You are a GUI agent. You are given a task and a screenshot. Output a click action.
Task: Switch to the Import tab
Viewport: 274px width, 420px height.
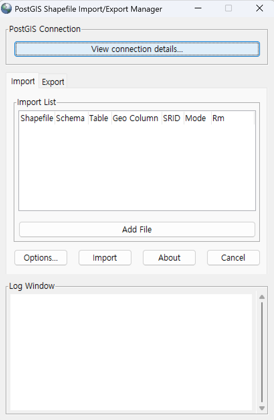click(23, 81)
